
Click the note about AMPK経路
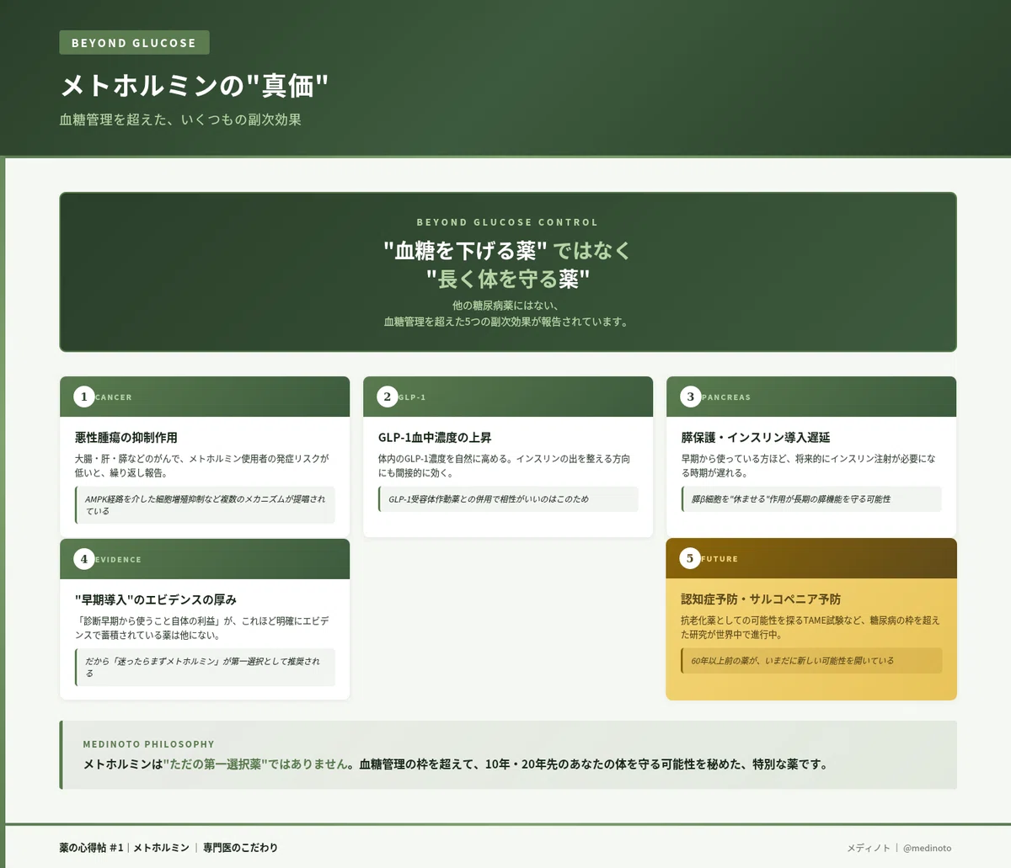(205, 505)
